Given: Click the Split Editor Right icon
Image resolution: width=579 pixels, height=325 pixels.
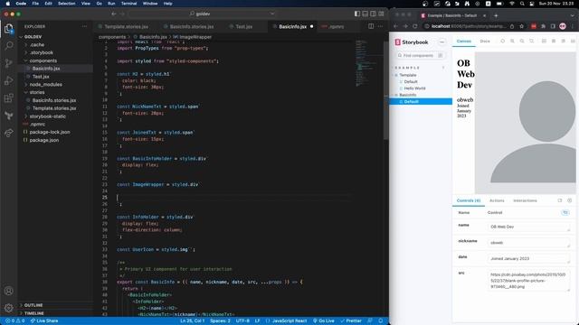Looking at the screenshot, I should pos(371,26).
